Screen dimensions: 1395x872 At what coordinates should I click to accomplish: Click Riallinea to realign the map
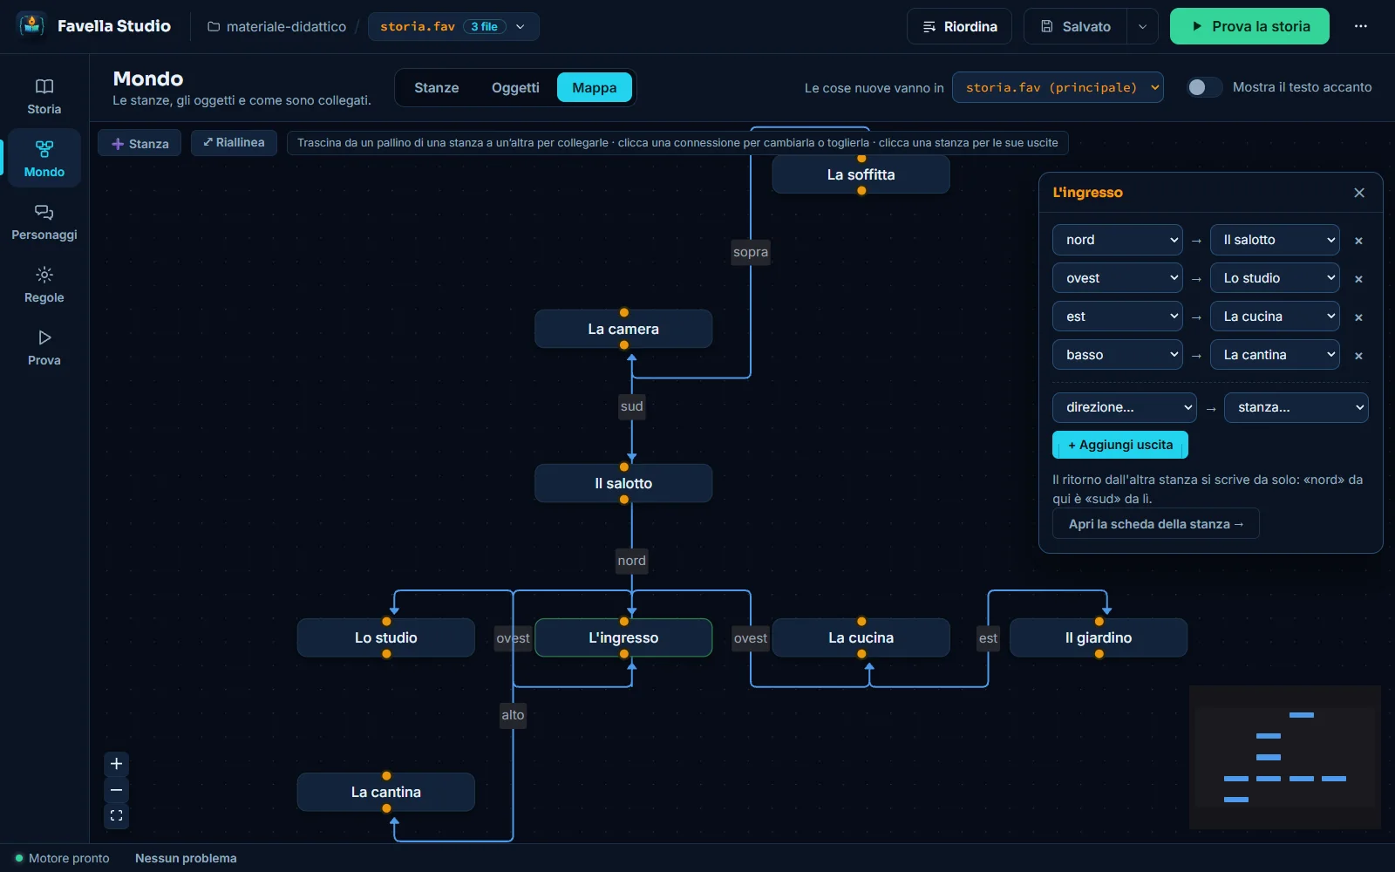pyautogui.click(x=234, y=143)
